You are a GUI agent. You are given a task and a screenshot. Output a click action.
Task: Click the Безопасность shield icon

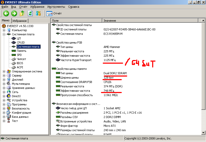pyautogui.click(x=9, y=108)
